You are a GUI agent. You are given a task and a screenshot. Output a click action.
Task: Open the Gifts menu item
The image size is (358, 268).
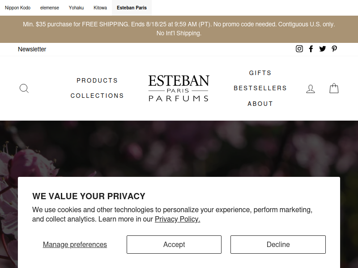point(260,73)
